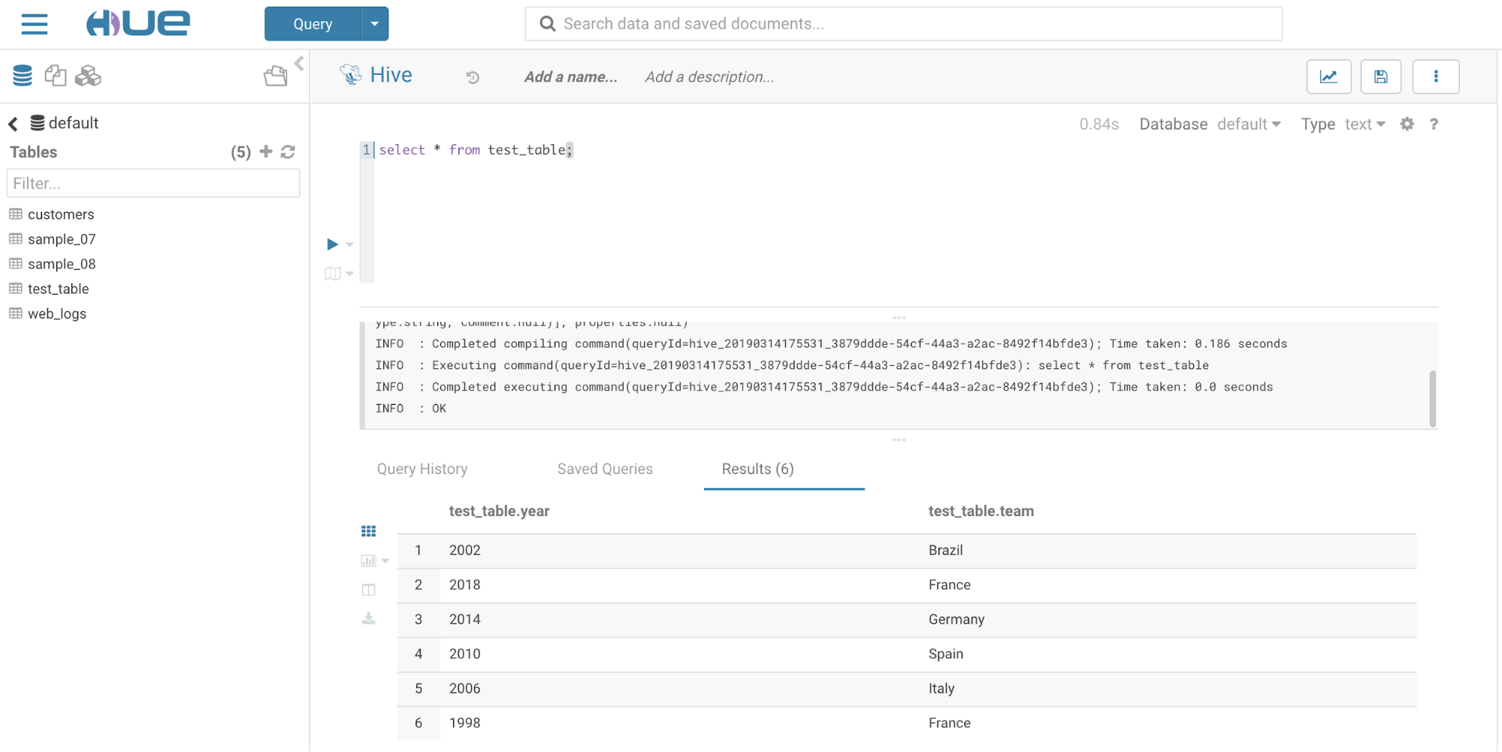Screen dimensions: 1502x752
Task: Click the tables Filter input field
Action: click(153, 183)
